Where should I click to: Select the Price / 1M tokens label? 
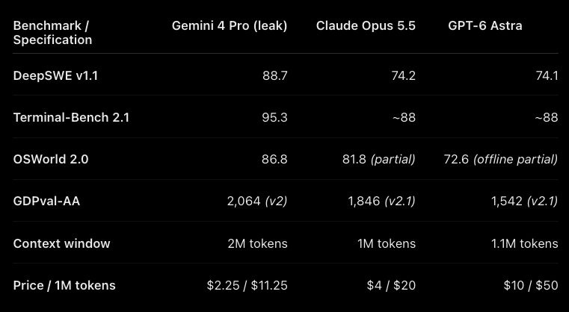point(64,286)
